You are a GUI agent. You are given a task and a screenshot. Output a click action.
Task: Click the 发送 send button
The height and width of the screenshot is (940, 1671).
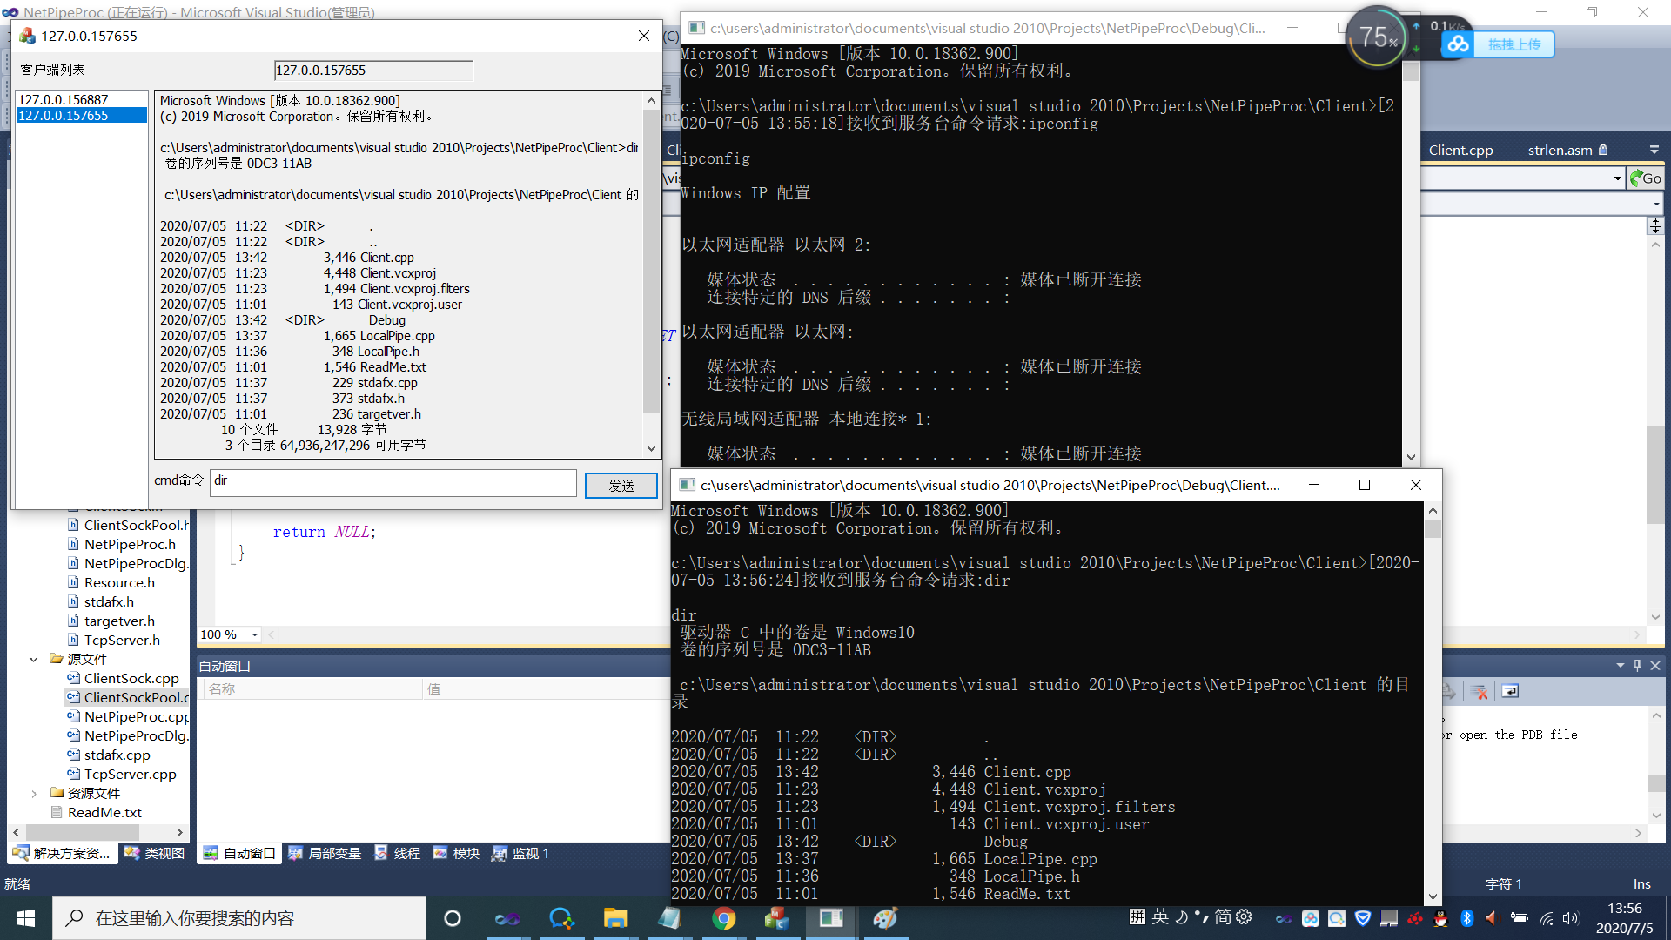click(621, 485)
